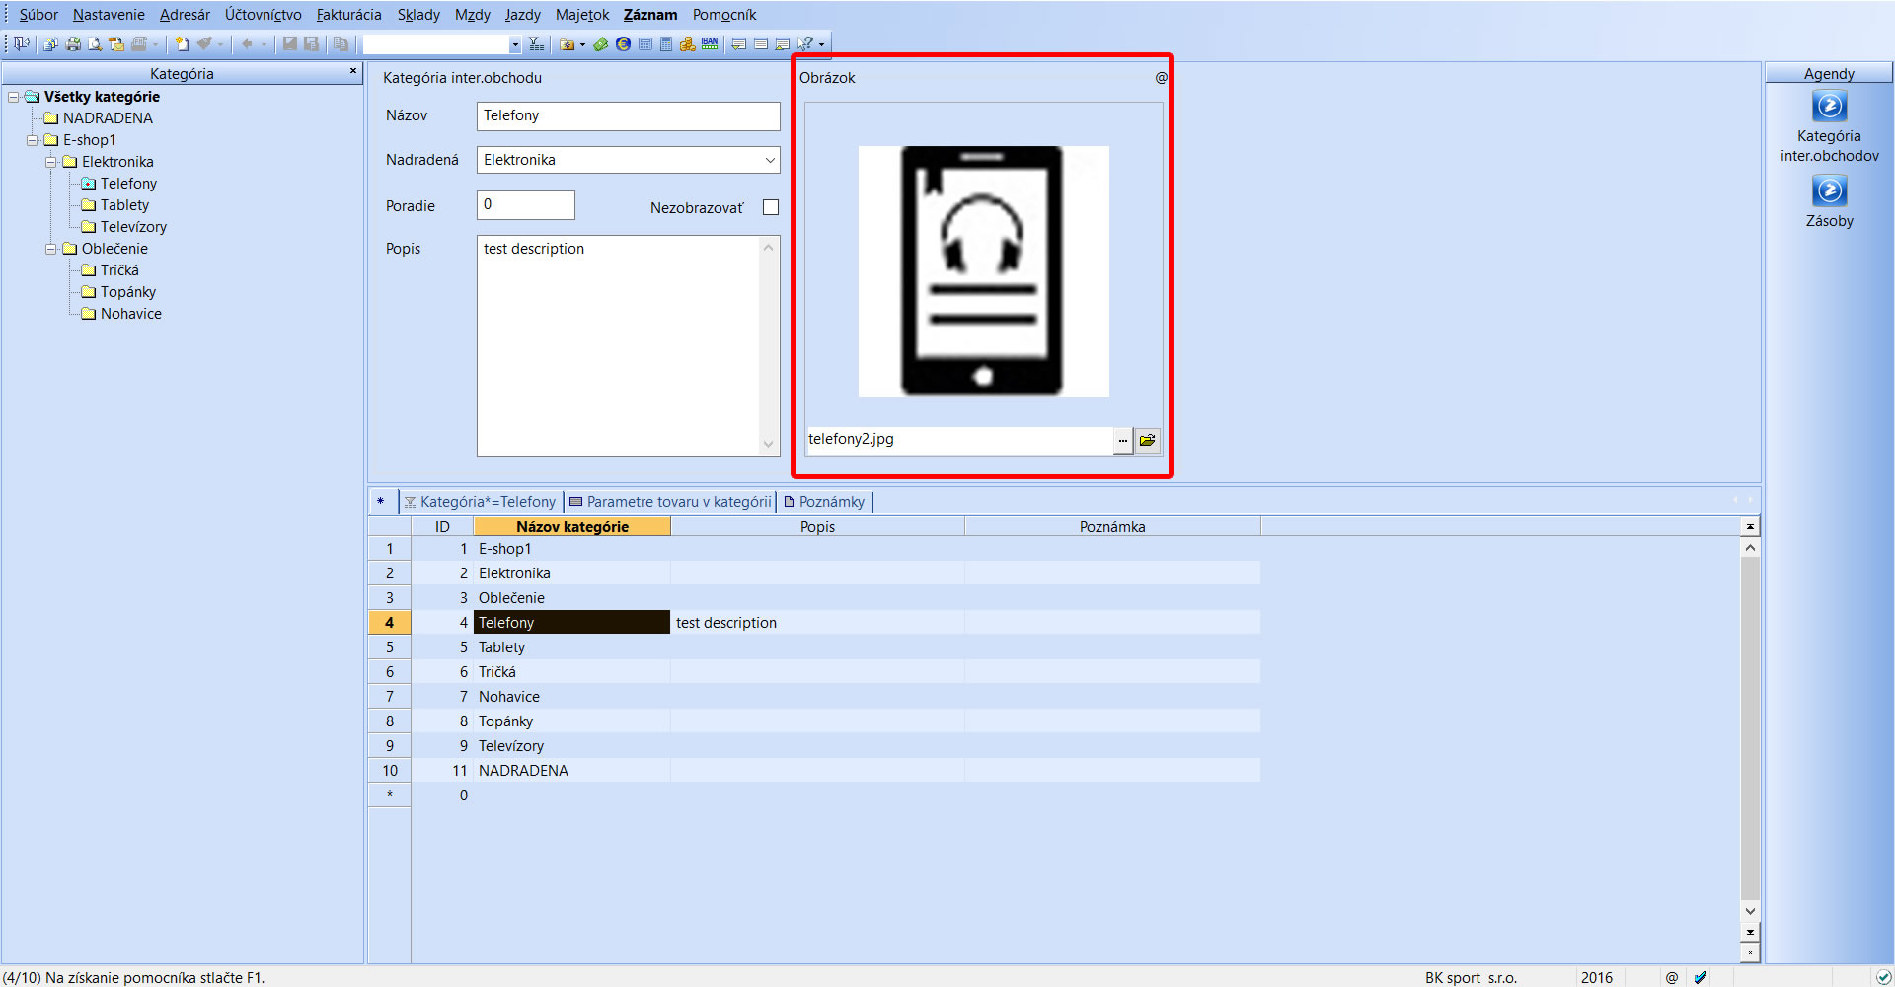Click the @ icon in status bar

[x=1672, y=977]
